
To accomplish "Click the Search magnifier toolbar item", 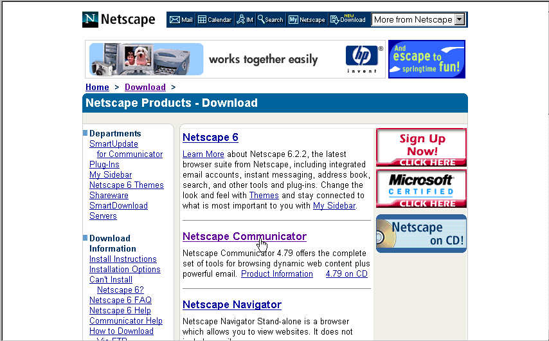I will point(271,20).
